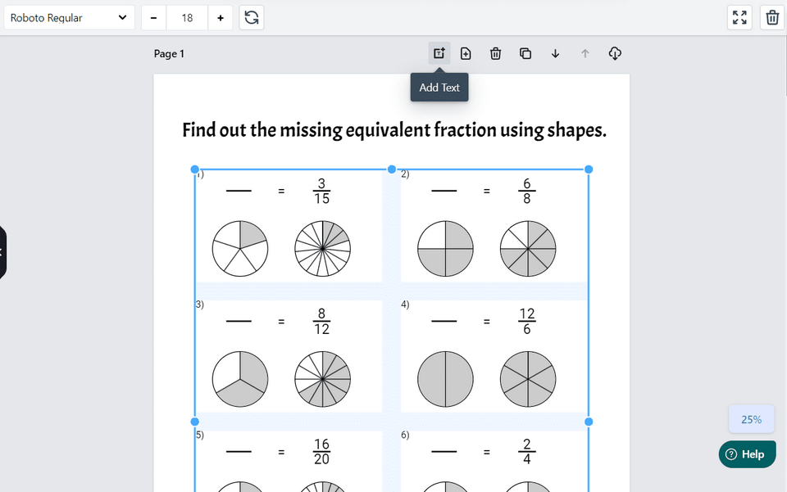This screenshot has width=787, height=492.
Task: Click the dark collapsed panel tab on left edge
Action: click(x=2, y=252)
